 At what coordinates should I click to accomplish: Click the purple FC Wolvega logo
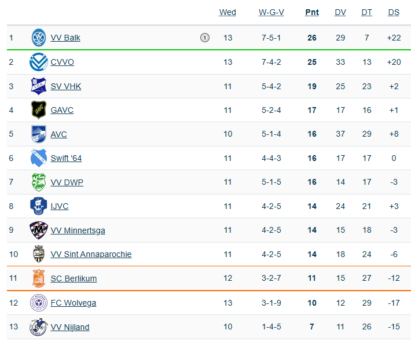click(39, 303)
